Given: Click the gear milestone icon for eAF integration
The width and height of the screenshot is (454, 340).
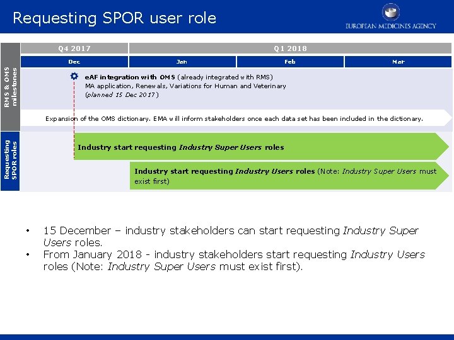Looking at the screenshot, I should [74, 76].
